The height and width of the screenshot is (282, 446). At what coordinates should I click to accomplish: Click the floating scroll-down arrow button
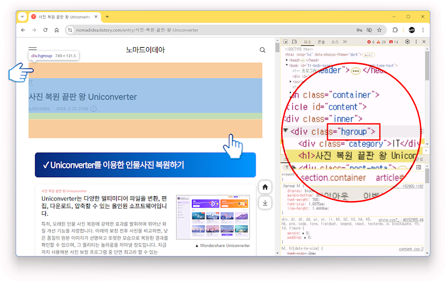click(x=265, y=203)
